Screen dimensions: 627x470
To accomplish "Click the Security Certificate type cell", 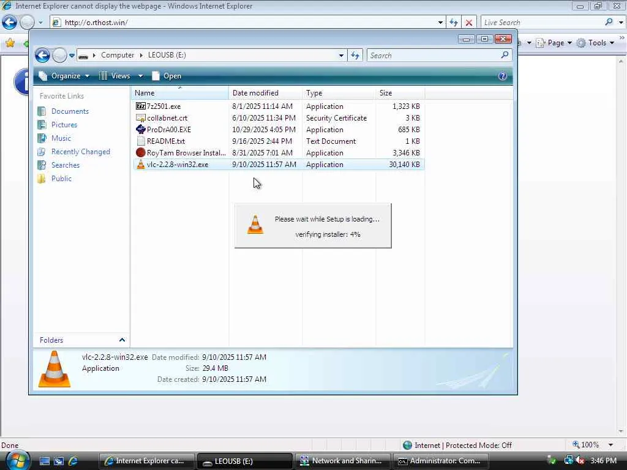I will tap(336, 118).
